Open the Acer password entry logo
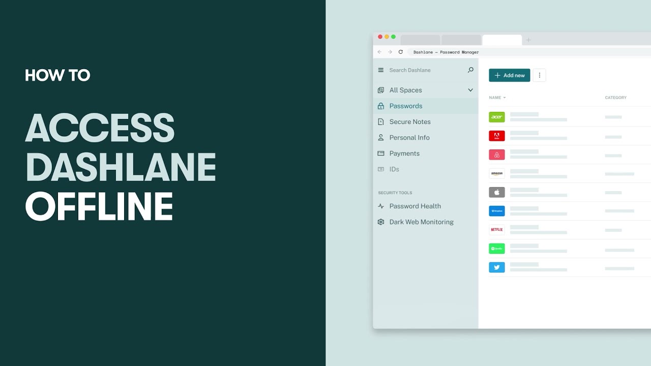Screen dimensions: 651x366 [x=497, y=117]
